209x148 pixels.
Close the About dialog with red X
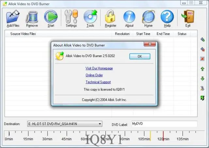click(x=150, y=44)
